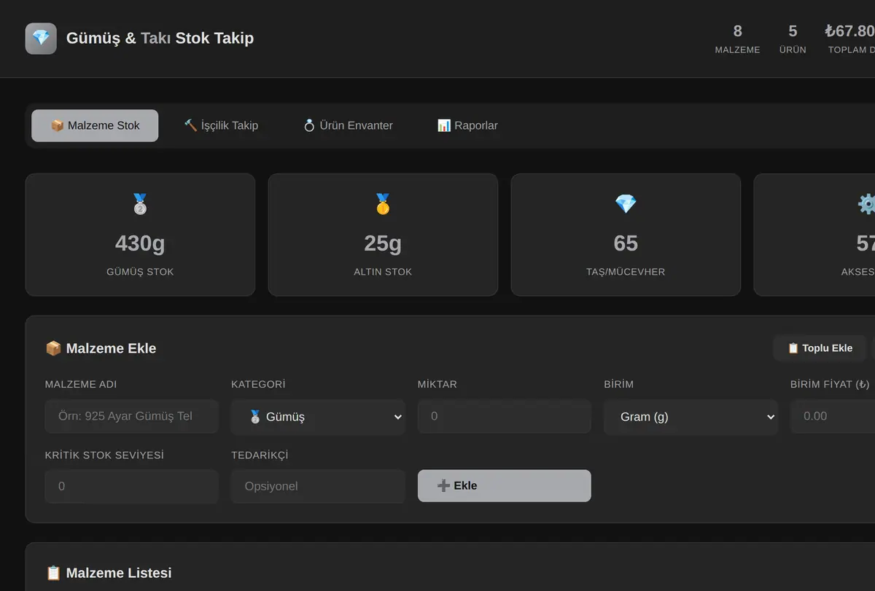The height and width of the screenshot is (591, 875).
Task: Open the İşçilik Takip tab
Action: point(221,125)
